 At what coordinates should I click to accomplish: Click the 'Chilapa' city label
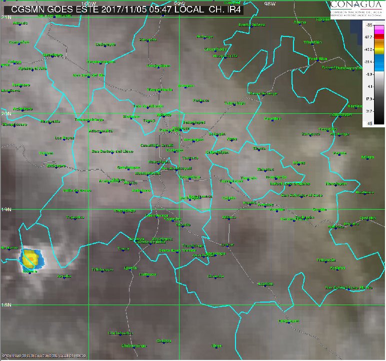[x=163, y=341]
